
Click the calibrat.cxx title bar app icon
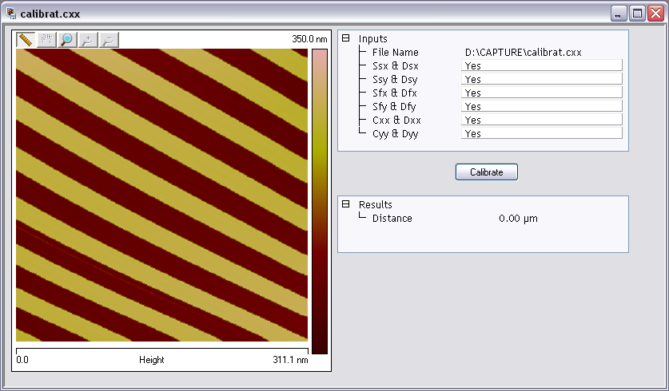pos(11,14)
